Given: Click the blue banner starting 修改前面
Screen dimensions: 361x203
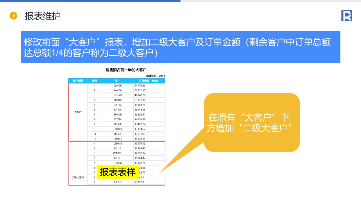Looking at the screenshot, I should coord(181,47).
